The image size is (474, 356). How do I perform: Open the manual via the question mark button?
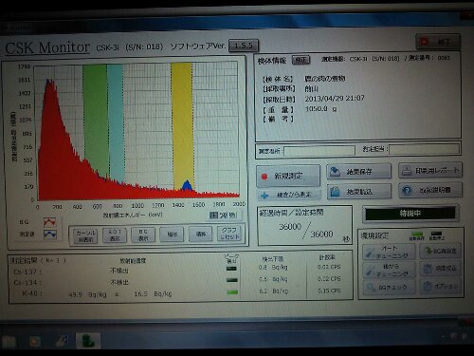click(x=430, y=190)
